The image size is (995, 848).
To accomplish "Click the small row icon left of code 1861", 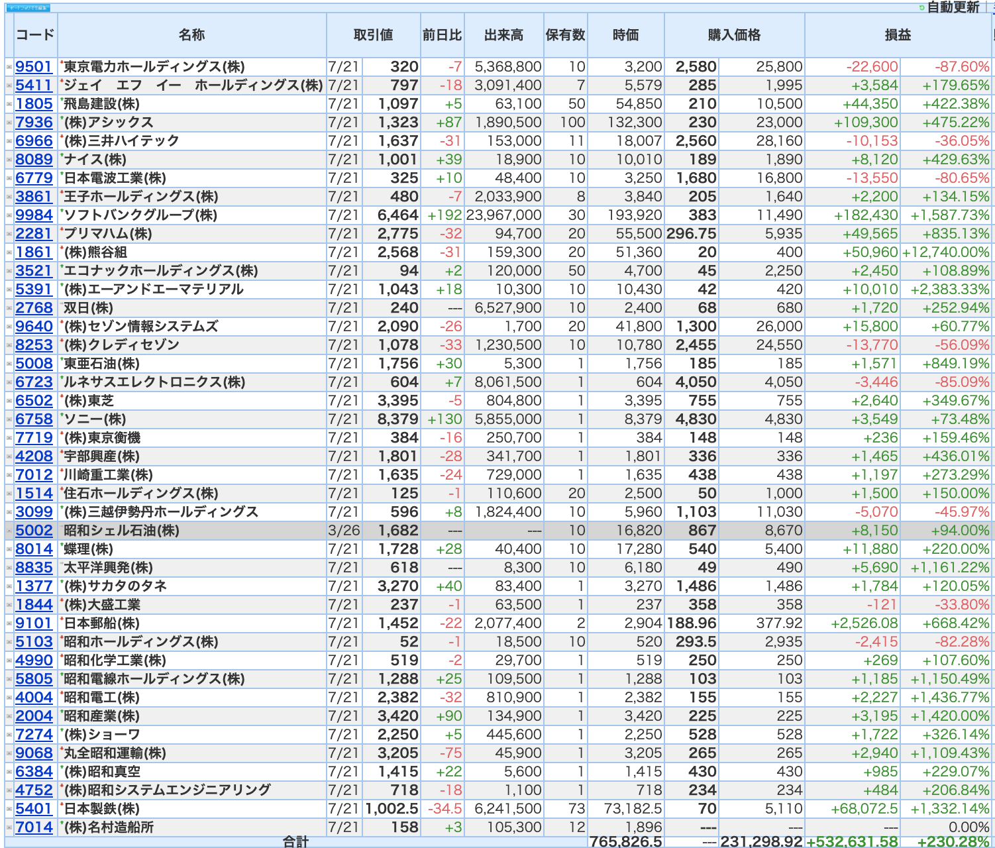I will coord(9,252).
